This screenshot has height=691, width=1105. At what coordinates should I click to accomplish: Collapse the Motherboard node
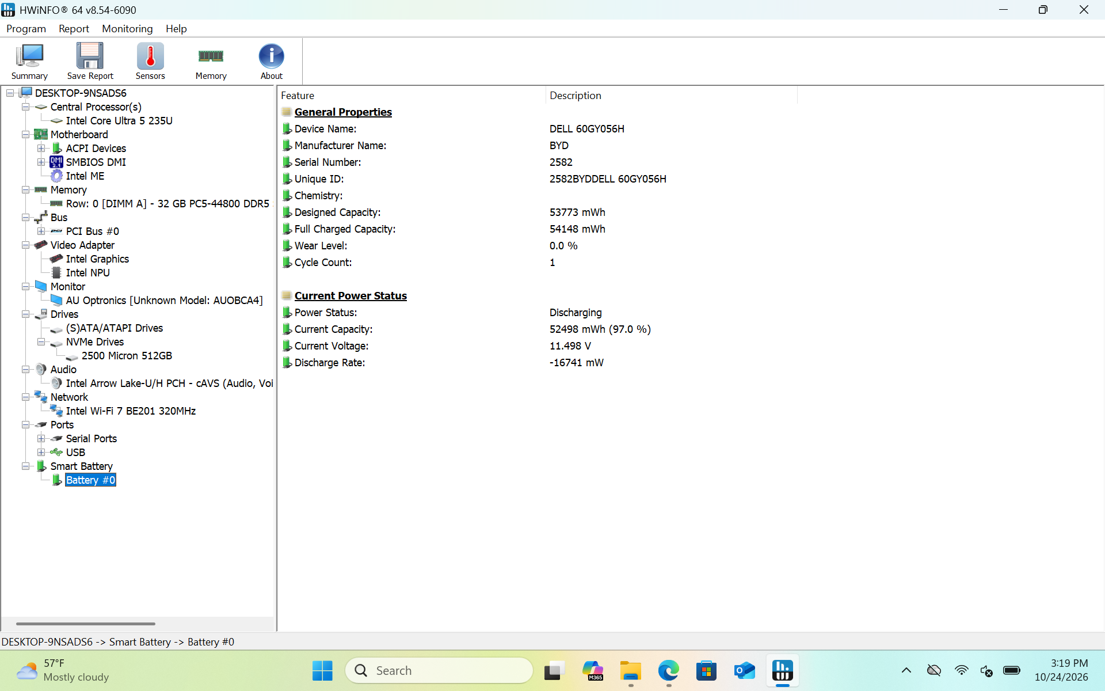click(x=26, y=135)
